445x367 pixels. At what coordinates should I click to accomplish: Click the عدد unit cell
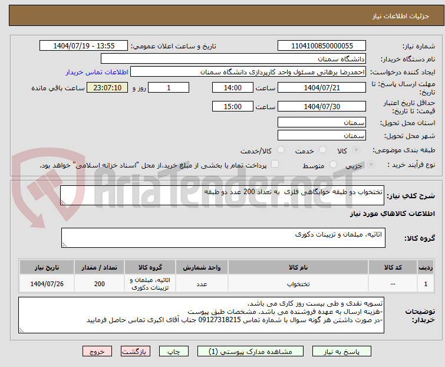[202, 284]
